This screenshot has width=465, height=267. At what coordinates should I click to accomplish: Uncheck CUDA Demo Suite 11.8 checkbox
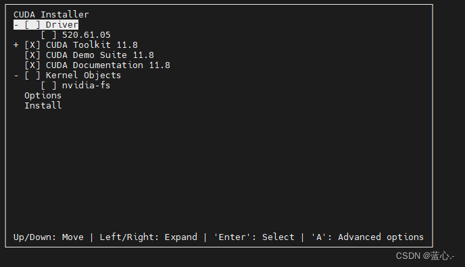[x=32, y=55]
